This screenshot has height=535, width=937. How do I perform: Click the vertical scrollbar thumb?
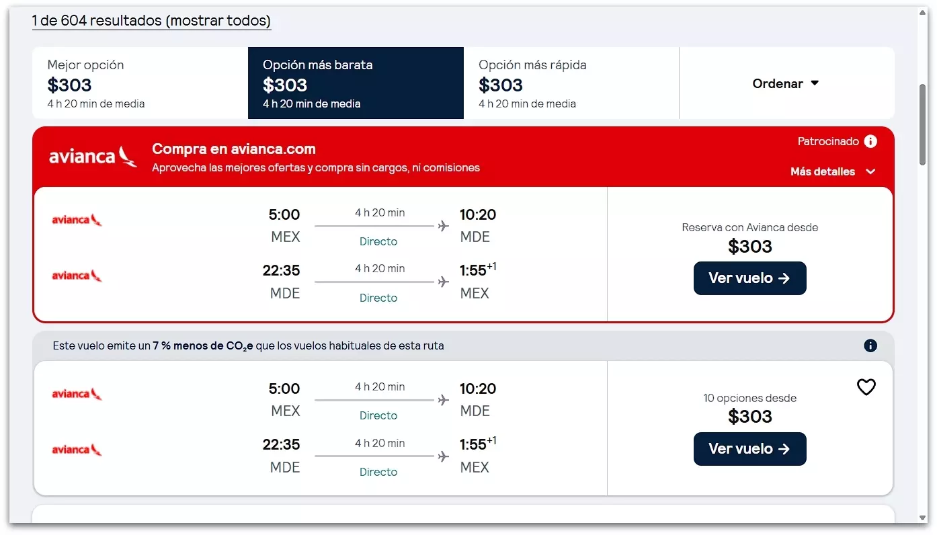tap(923, 124)
